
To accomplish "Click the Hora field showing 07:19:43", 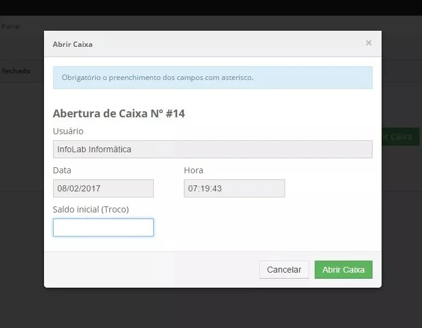I will pos(235,188).
